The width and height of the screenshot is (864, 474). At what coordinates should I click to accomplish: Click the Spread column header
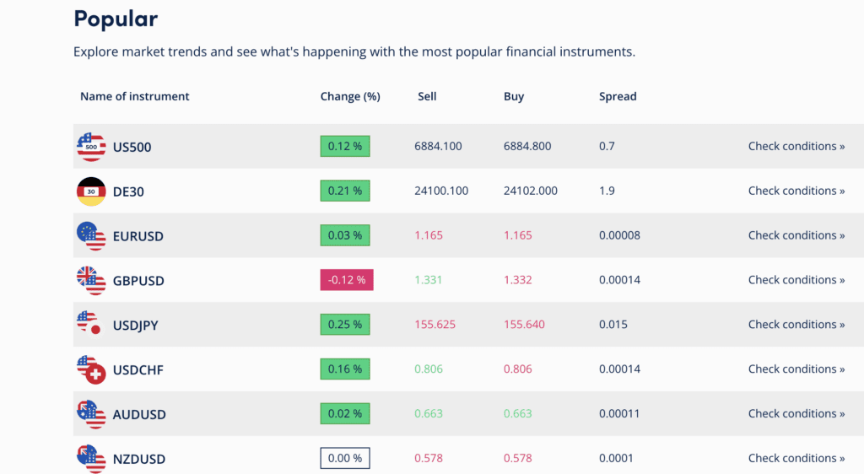tap(618, 96)
